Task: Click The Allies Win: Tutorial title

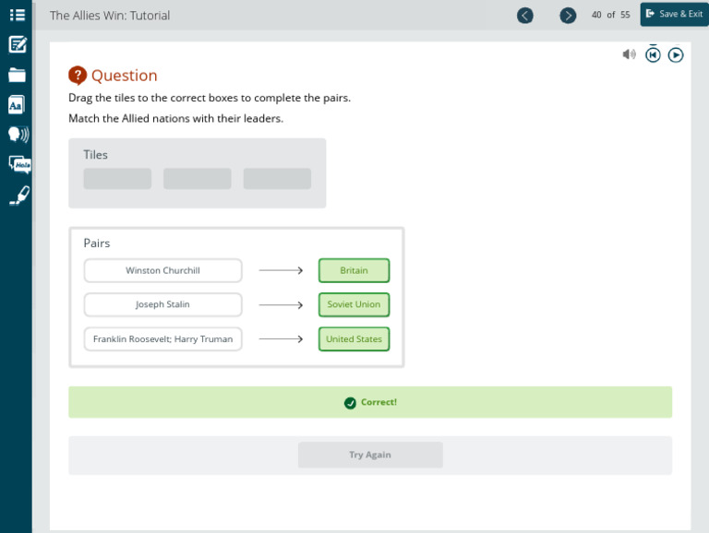Action: point(110,16)
